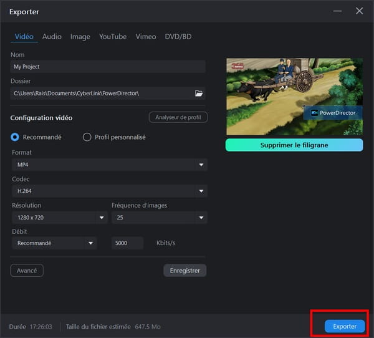Choose the Profil personnalisé option

(x=87, y=137)
